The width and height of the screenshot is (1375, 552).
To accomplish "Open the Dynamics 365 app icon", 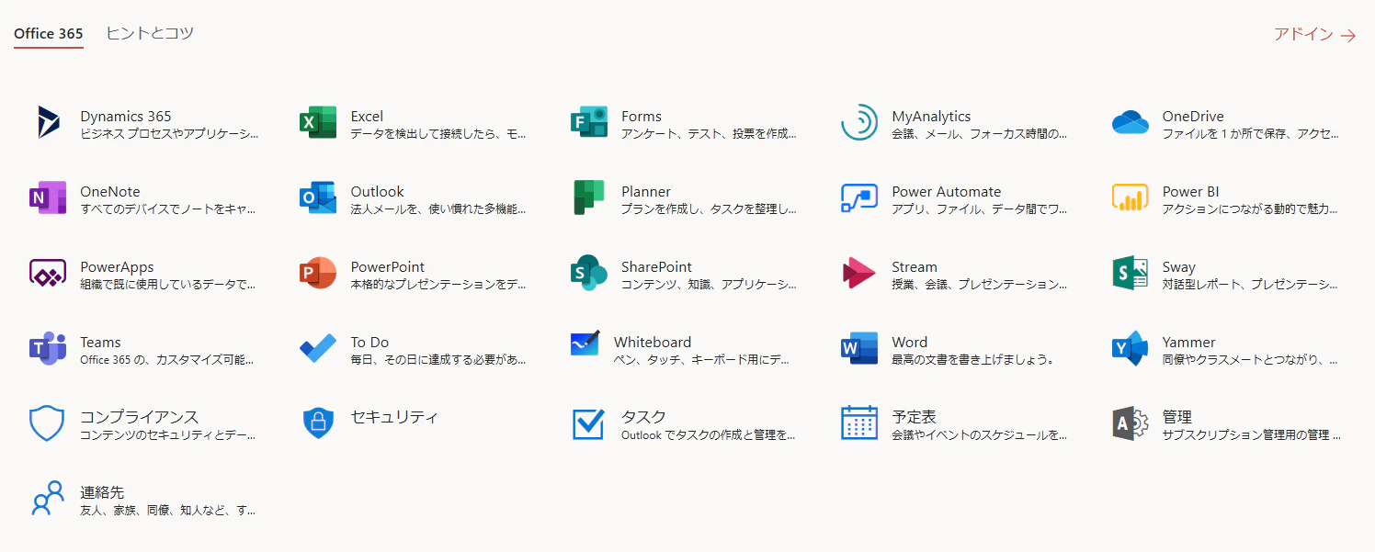I will pyautogui.click(x=48, y=122).
